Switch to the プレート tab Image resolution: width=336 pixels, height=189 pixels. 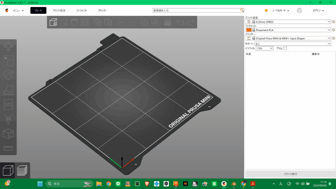click(x=38, y=10)
